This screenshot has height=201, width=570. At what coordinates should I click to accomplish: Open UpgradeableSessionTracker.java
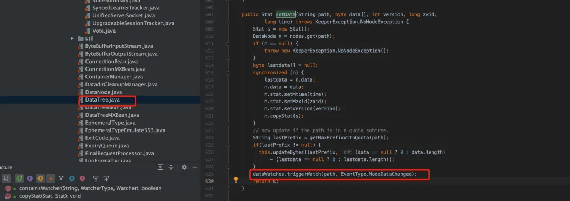133,23
